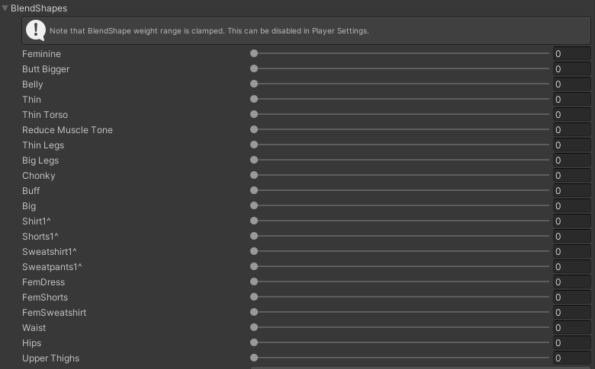This screenshot has width=595, height=369.
Task: Click the Feminine slider handle
Action: click(x=254, y=54)
